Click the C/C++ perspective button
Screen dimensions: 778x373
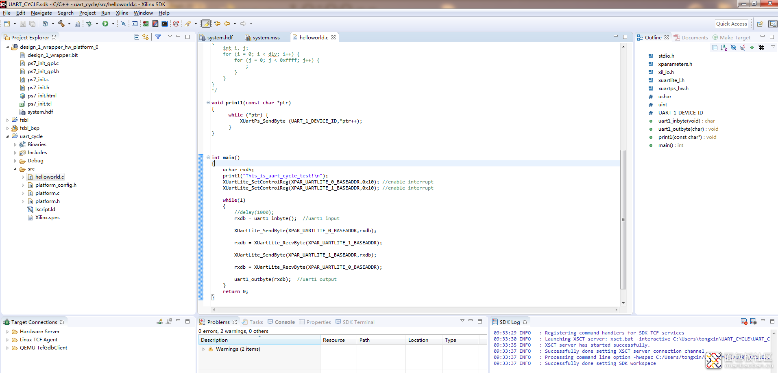pos(773,24)
